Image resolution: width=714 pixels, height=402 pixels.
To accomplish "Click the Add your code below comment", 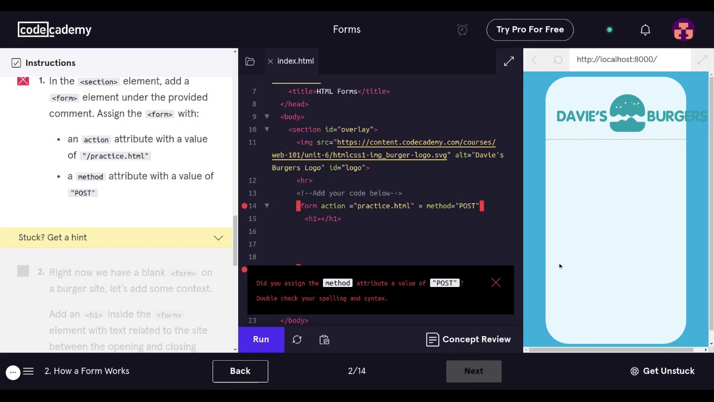I will coord(349,193).
